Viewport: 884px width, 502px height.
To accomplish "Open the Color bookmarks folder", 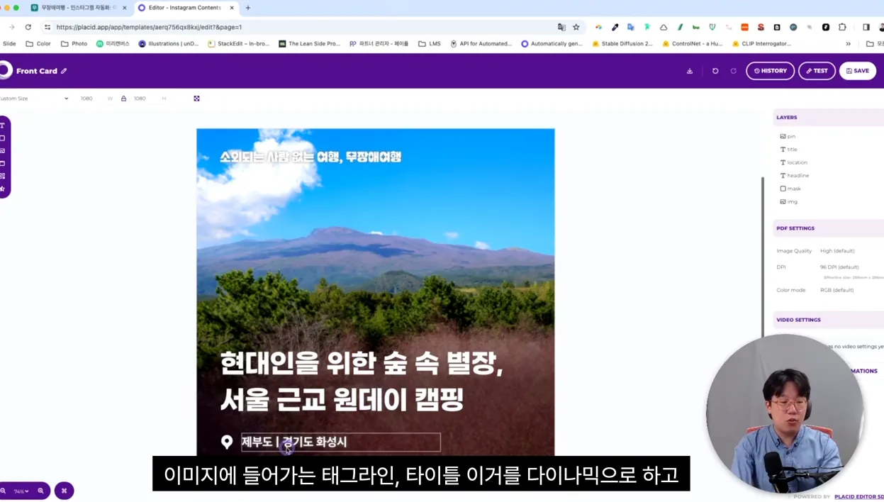I will [x=38, y=43].
